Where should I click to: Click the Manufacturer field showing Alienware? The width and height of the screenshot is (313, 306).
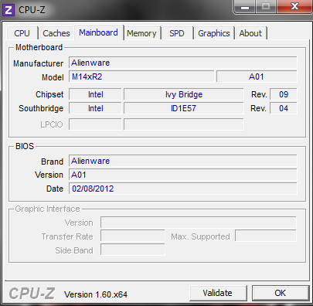(x=183, y=63)
